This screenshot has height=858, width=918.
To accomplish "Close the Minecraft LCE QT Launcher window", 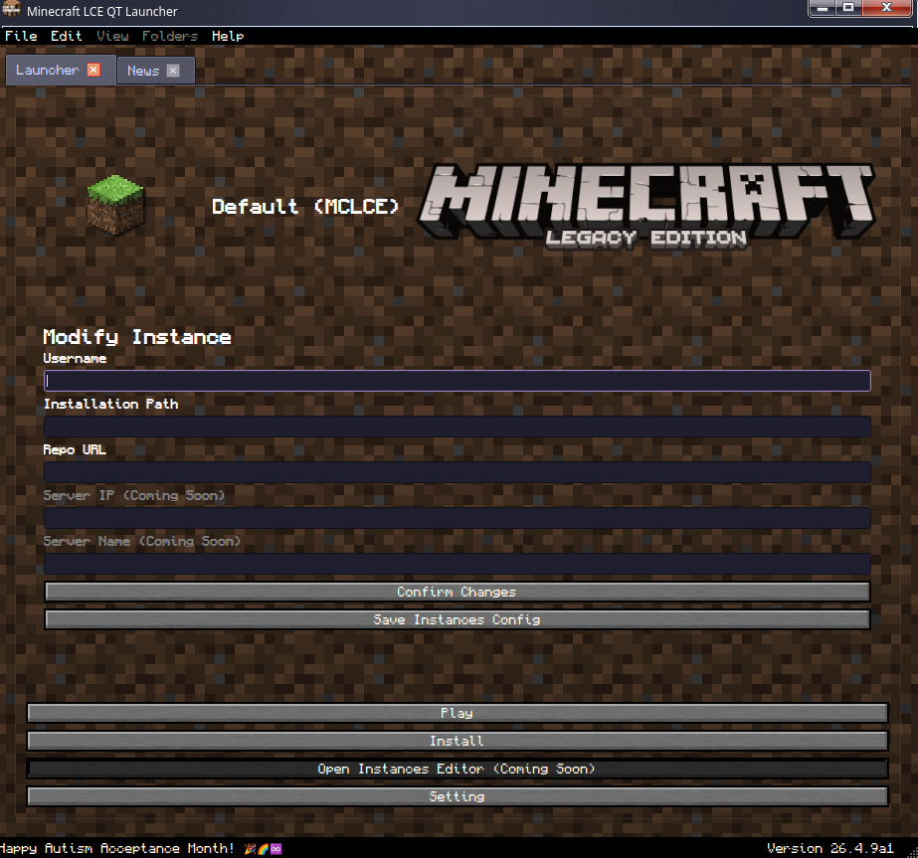I will click(887, 8).
